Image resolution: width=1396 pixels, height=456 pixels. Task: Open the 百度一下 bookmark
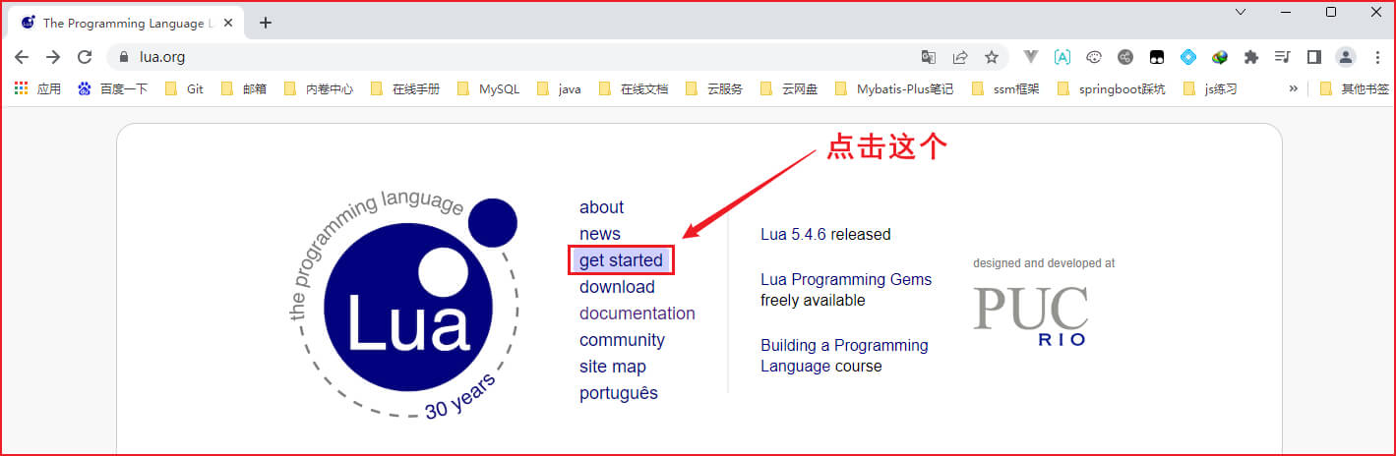112,88
